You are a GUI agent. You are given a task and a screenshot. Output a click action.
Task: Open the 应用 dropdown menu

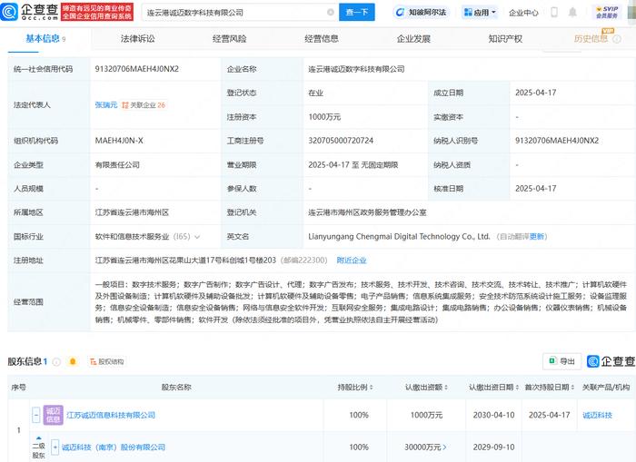pyautogui.click(x=480, y=13)
